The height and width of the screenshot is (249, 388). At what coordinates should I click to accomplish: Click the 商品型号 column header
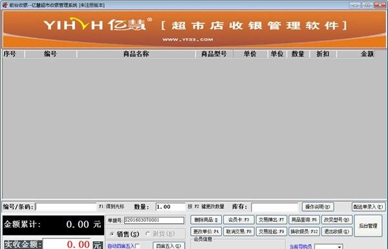click(214, 54)
